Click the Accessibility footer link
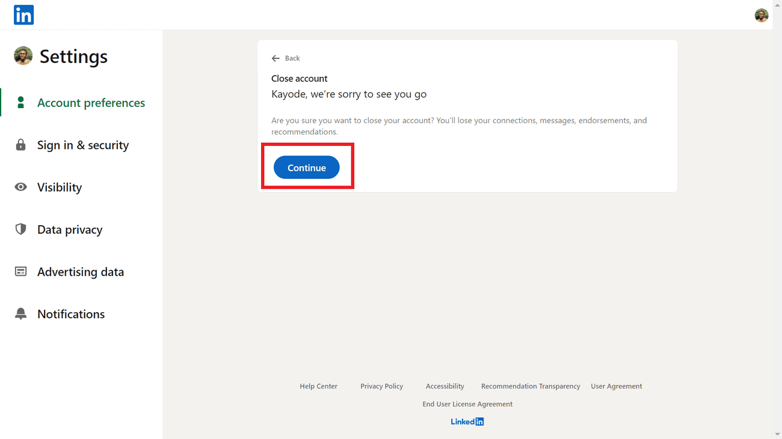The width and height of the screenshot is (782, 439). (x=445, y=386)
